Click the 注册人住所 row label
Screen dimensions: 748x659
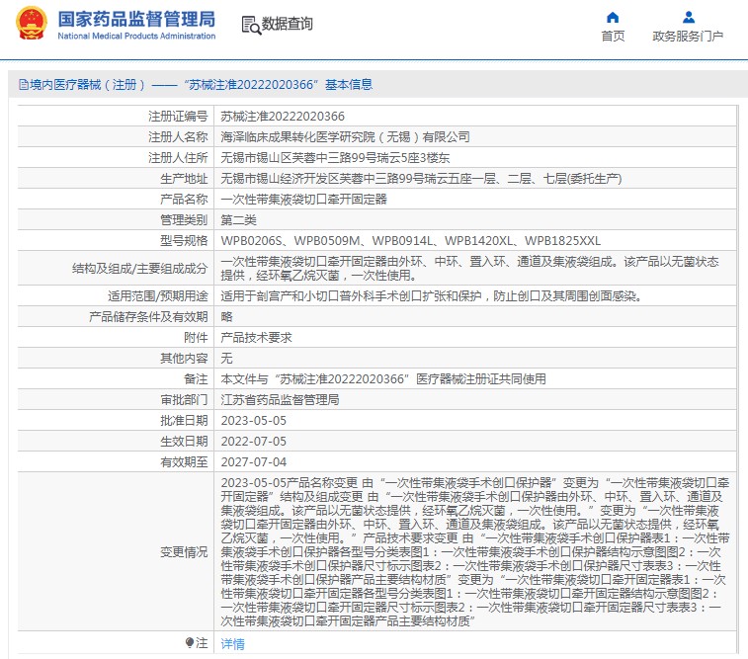[x=178, y=158]
